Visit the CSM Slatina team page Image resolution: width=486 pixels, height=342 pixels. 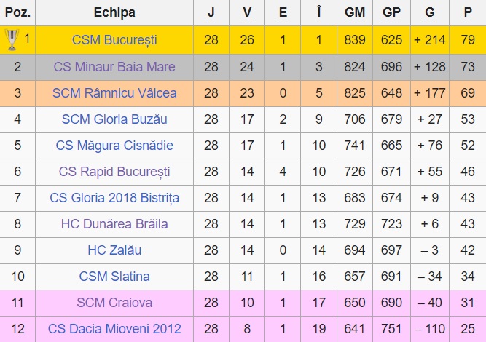tap(114, 277)
